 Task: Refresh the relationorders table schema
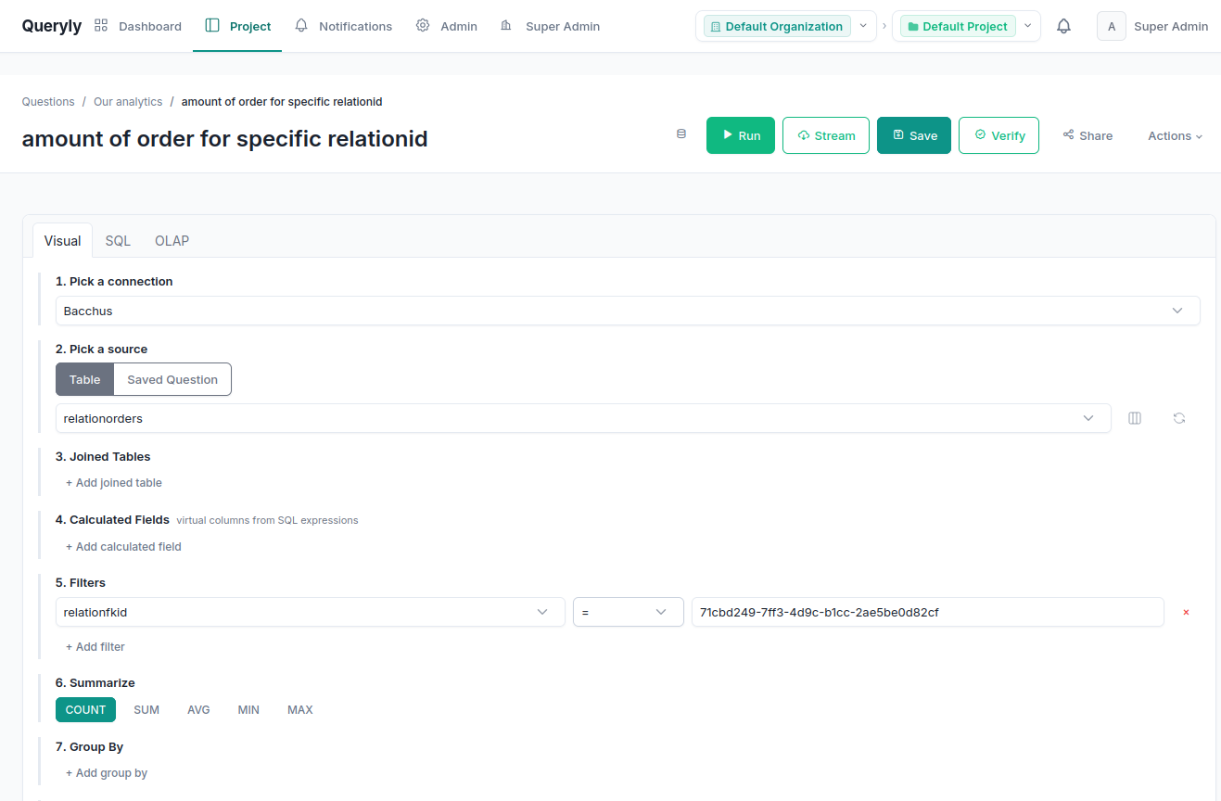1178,418
